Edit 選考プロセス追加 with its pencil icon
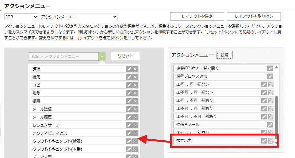 click(x=270, y=76)
